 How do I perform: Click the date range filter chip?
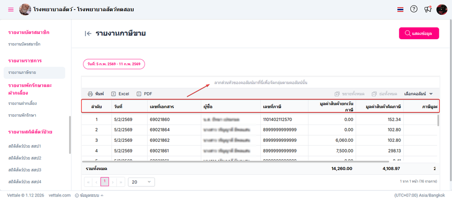[114, 64]
